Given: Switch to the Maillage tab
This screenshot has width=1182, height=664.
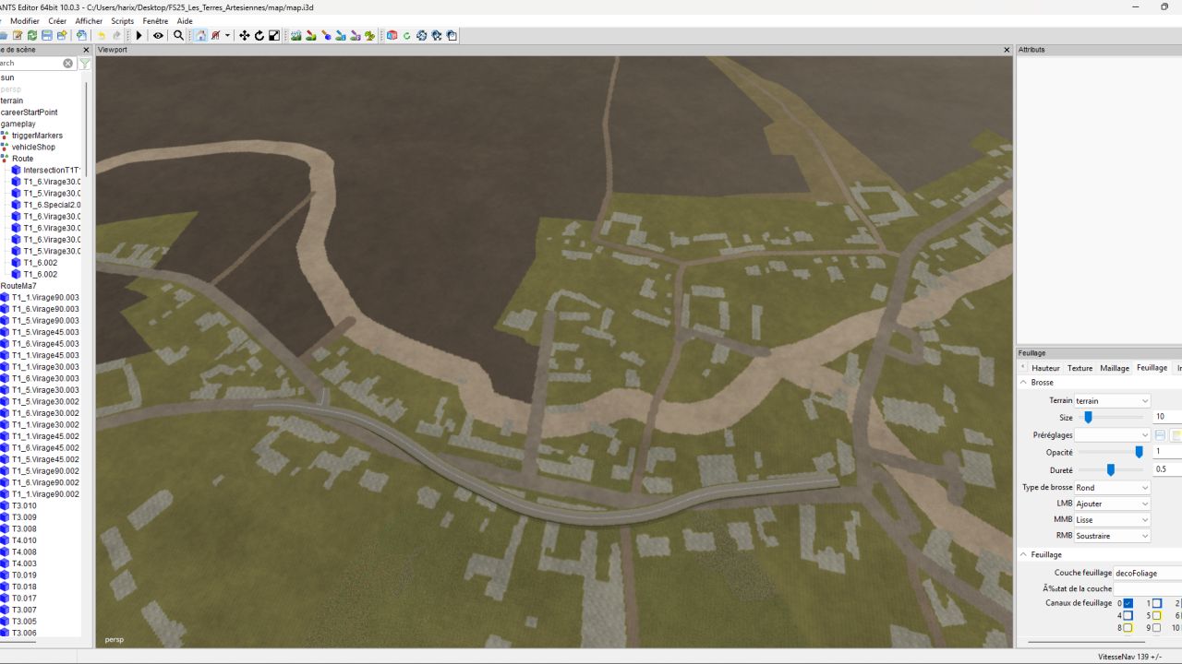Looking at the screenshot, I should point(1115,368).
